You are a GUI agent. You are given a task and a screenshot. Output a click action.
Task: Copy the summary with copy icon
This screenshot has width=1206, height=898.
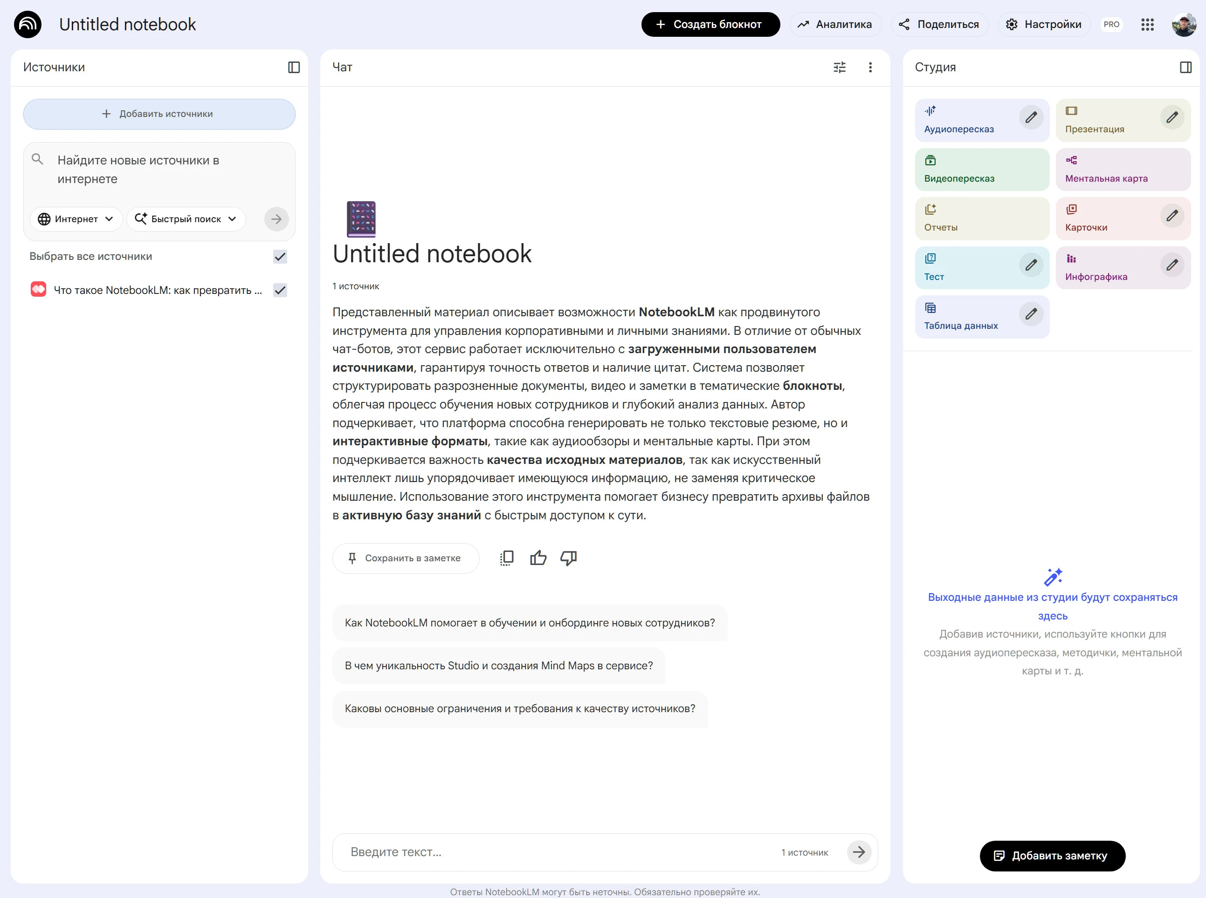point(506,558)
